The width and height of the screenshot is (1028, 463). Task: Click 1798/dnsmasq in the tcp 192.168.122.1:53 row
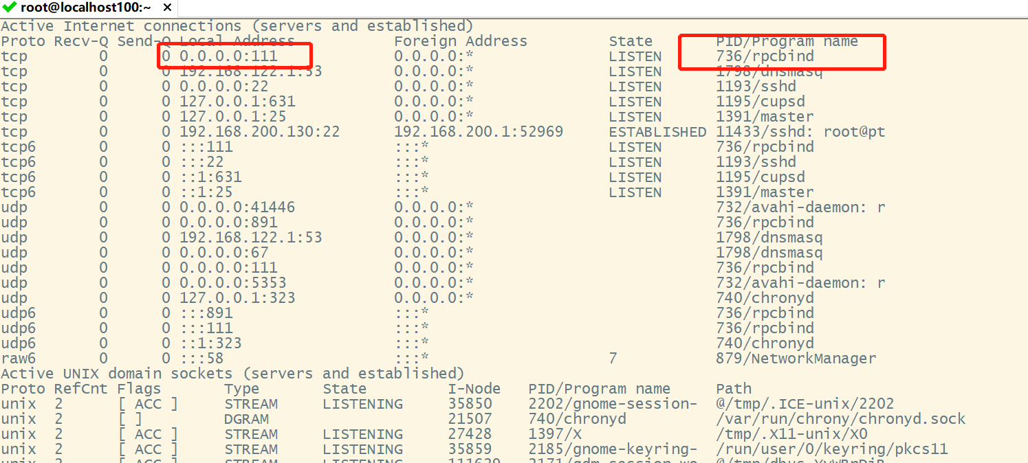pos(769,71)
